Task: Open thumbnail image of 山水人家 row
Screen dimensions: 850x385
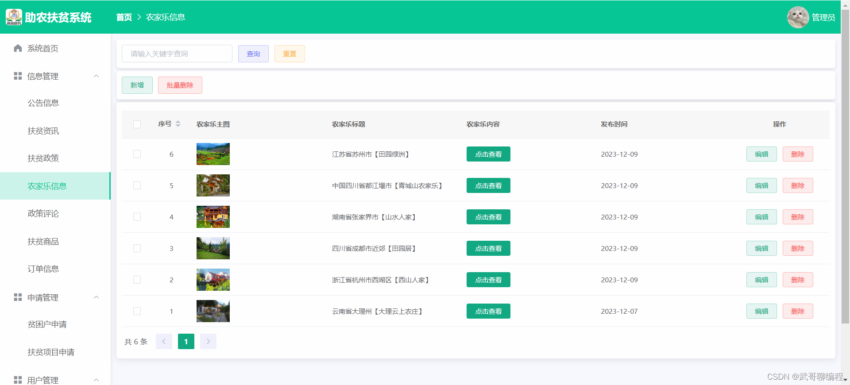Action: click(x=213, y=217)
